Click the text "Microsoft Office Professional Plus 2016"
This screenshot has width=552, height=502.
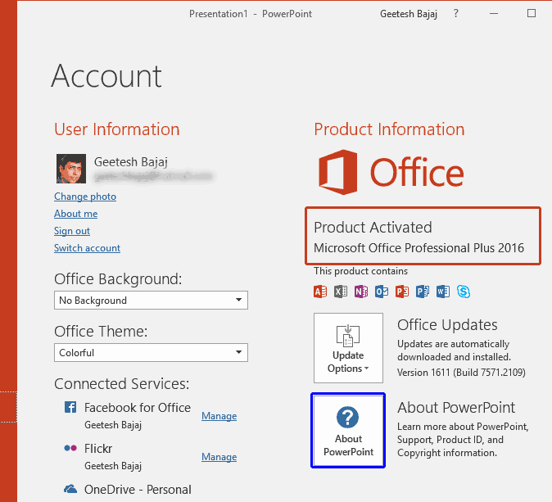click(419, 248)
